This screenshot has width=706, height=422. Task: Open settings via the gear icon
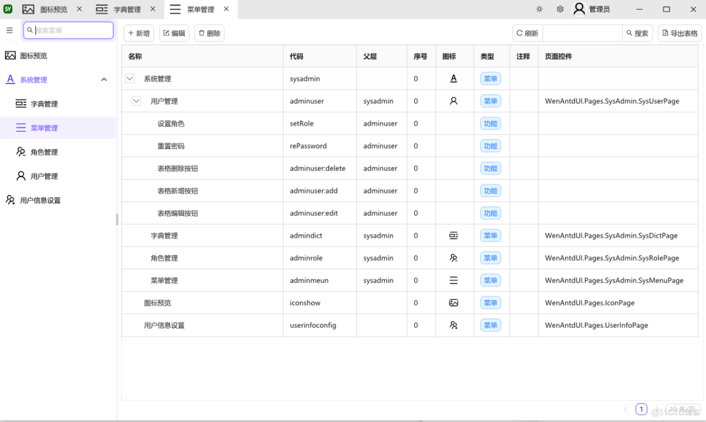coord(559,9)
